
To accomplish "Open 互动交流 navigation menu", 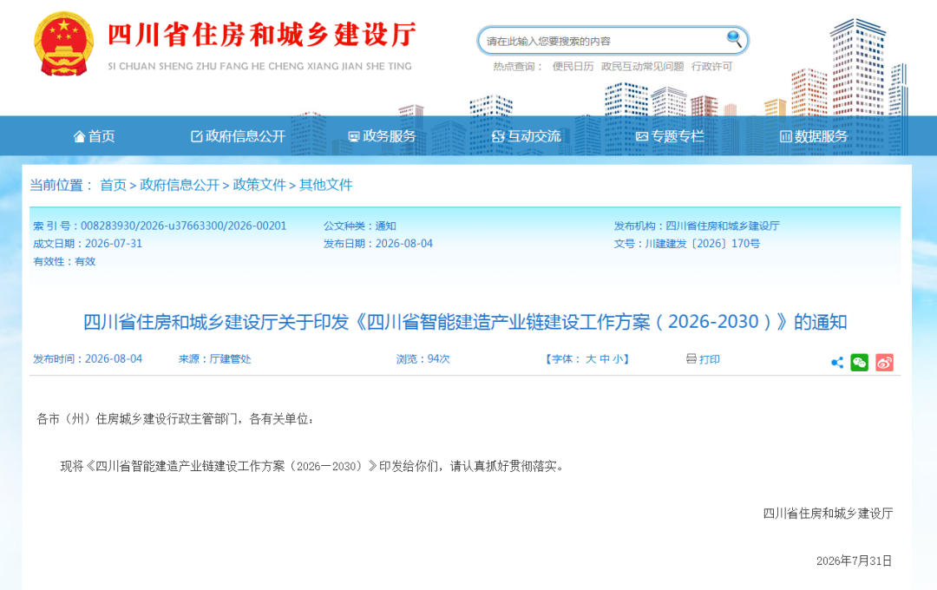I will 527,136.
